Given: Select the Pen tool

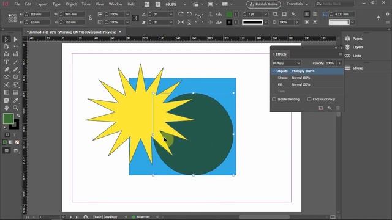Looking at the screenshot, I should (7, 70).
